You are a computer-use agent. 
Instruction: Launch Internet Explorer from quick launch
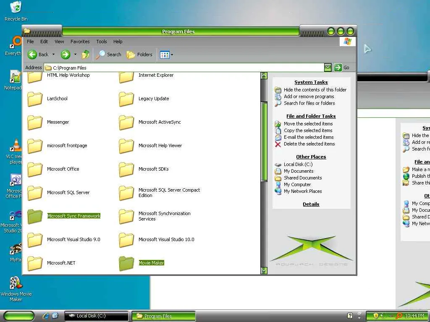coord(46,316)
